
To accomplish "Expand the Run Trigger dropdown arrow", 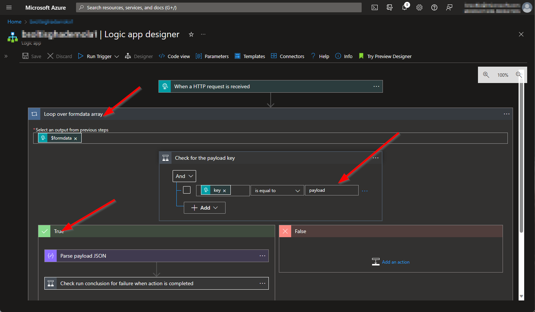I will (x=117, y=57).
